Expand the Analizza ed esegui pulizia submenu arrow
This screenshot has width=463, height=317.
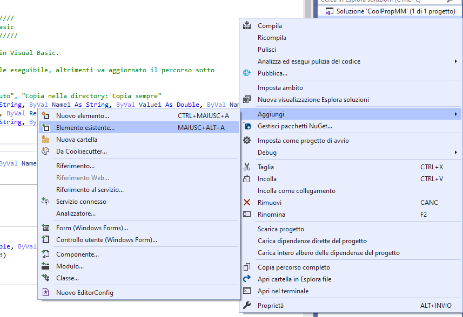tap(456, 61)
